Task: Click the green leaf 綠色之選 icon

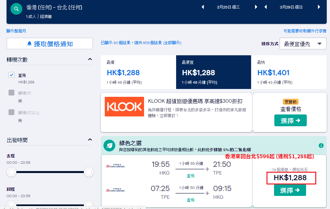Action: tap(109, 146)
